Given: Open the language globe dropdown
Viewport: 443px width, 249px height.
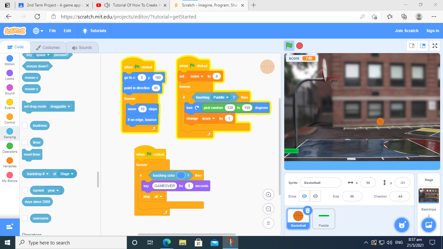Looking at the screenshot, I should point(38,31).
